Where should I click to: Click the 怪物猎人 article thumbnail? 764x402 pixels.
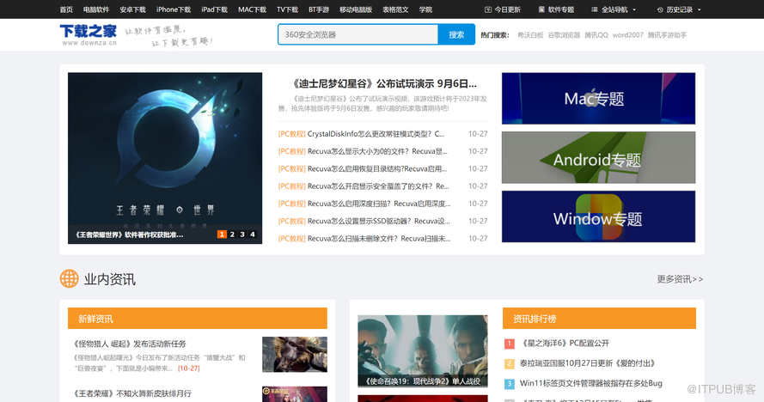point(294,354)
